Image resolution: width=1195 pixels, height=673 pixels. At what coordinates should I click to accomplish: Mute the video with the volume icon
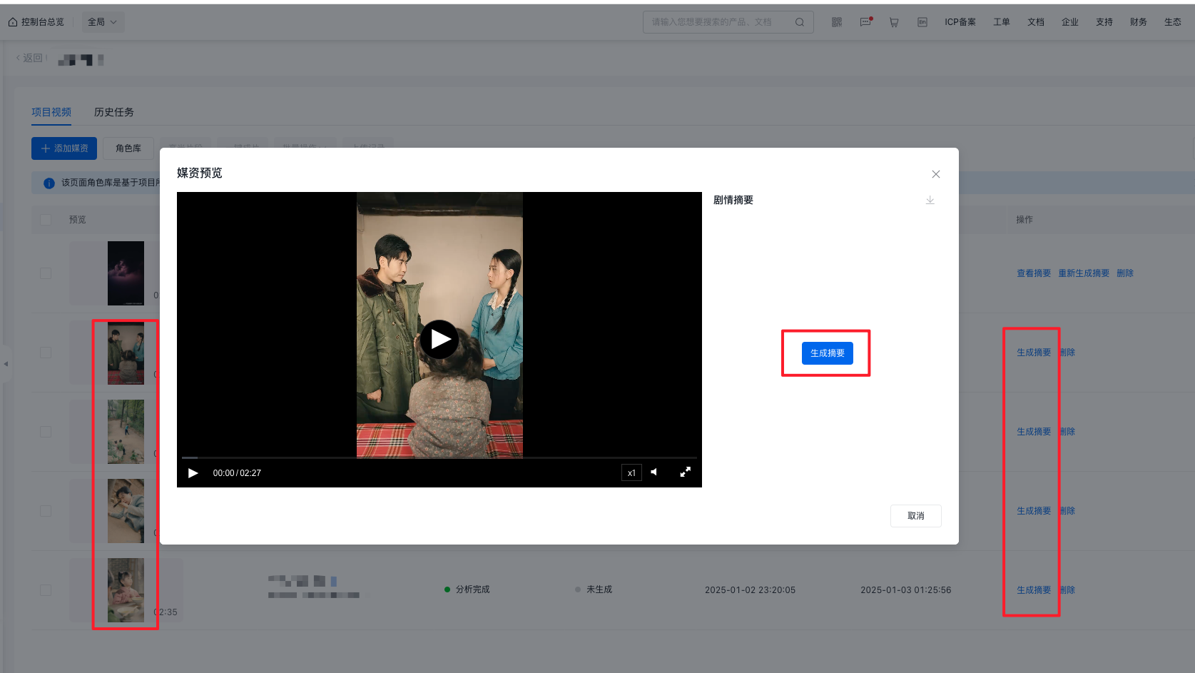(654, 472)
